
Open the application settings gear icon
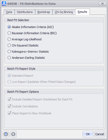[13, 134]
